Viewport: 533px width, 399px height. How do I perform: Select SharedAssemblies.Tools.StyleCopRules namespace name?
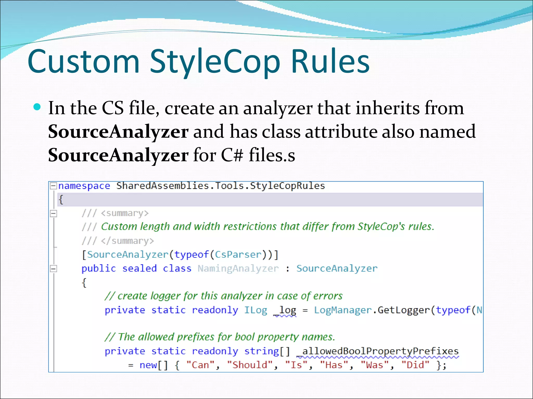pos(221,186)
